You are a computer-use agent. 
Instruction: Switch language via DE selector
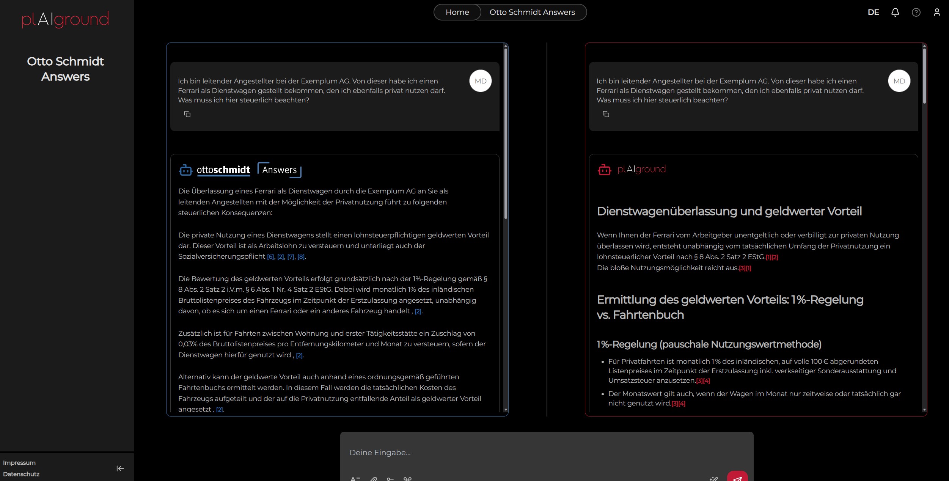tap(873, 13)
